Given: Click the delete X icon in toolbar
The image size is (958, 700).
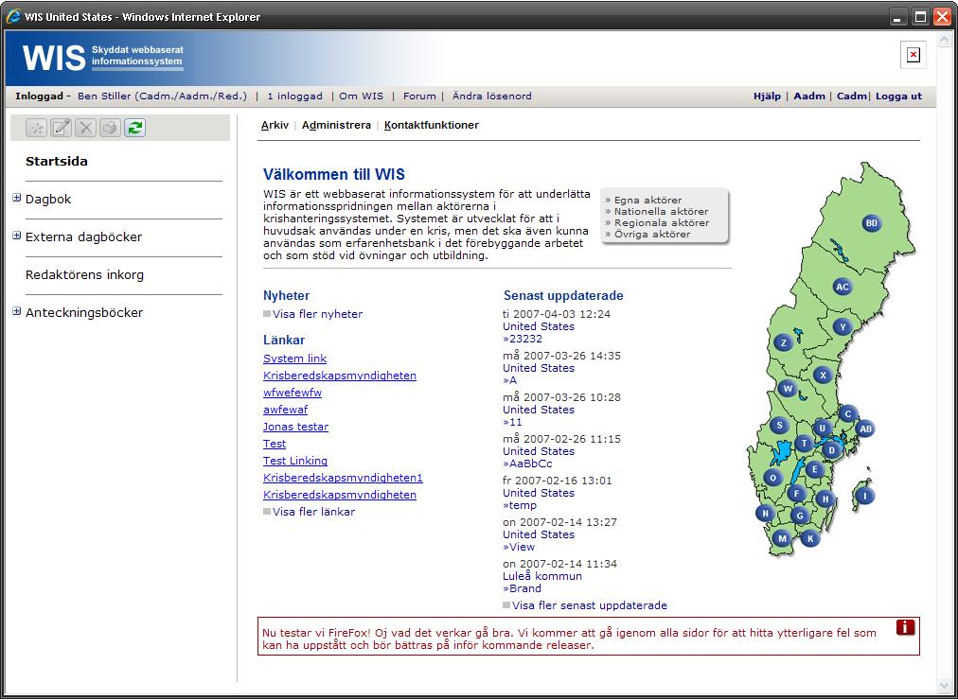Looking at the screenshot, I should click(85, 128).
